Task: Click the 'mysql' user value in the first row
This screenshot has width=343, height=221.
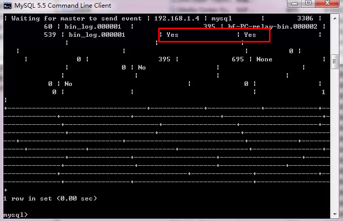Action: [222, 18]
